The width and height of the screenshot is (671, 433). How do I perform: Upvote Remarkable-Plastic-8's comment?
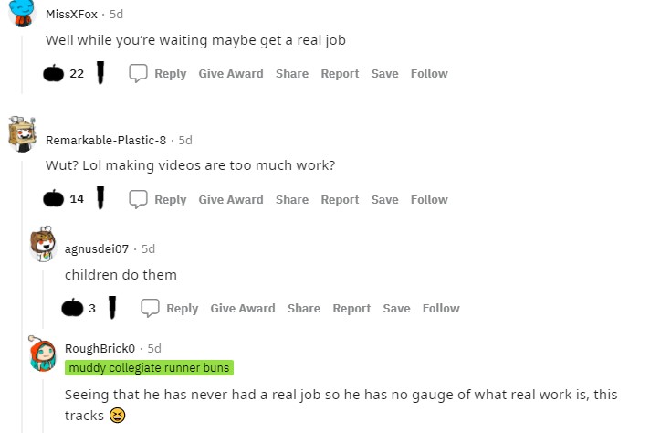54,199
